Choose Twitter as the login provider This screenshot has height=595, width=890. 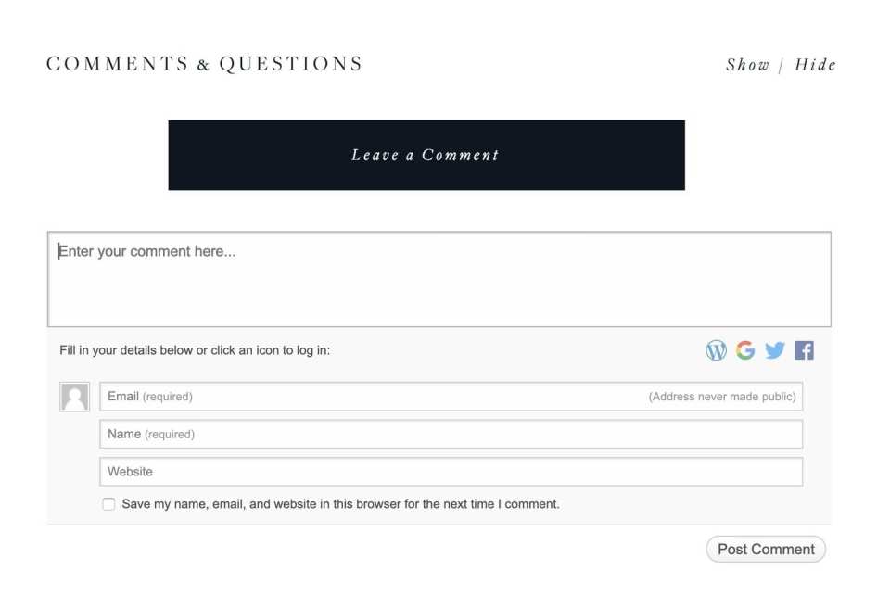[x=775, y=350]
